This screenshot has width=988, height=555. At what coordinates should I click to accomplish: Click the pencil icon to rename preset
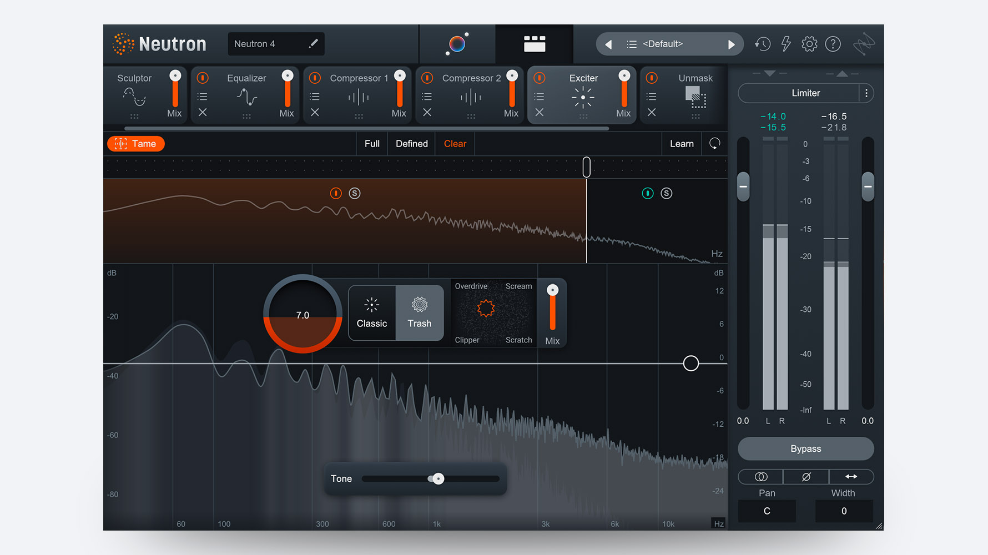(x=313, y=44)
